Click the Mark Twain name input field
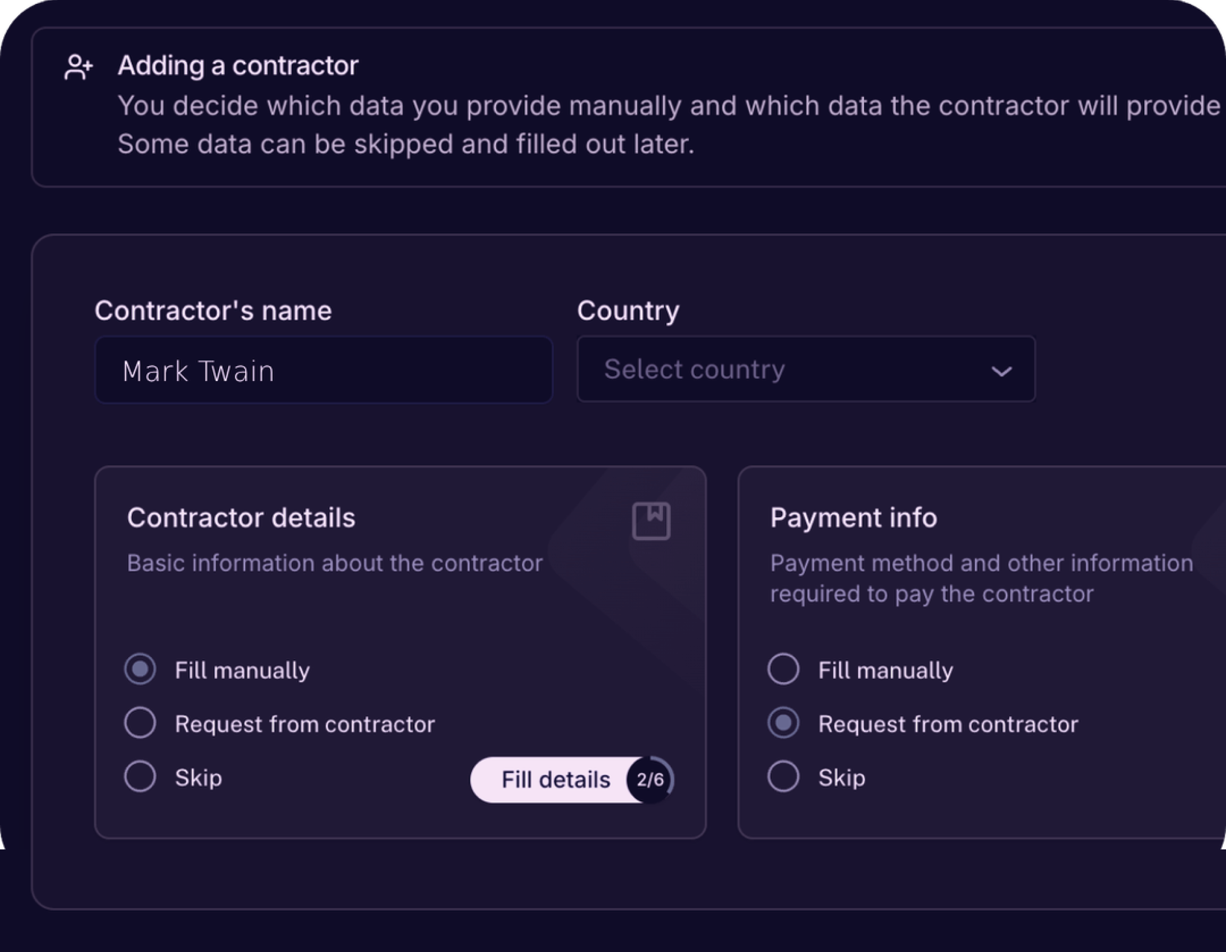Viewport: 1226px width, 952px height. (x=323, y=371)
